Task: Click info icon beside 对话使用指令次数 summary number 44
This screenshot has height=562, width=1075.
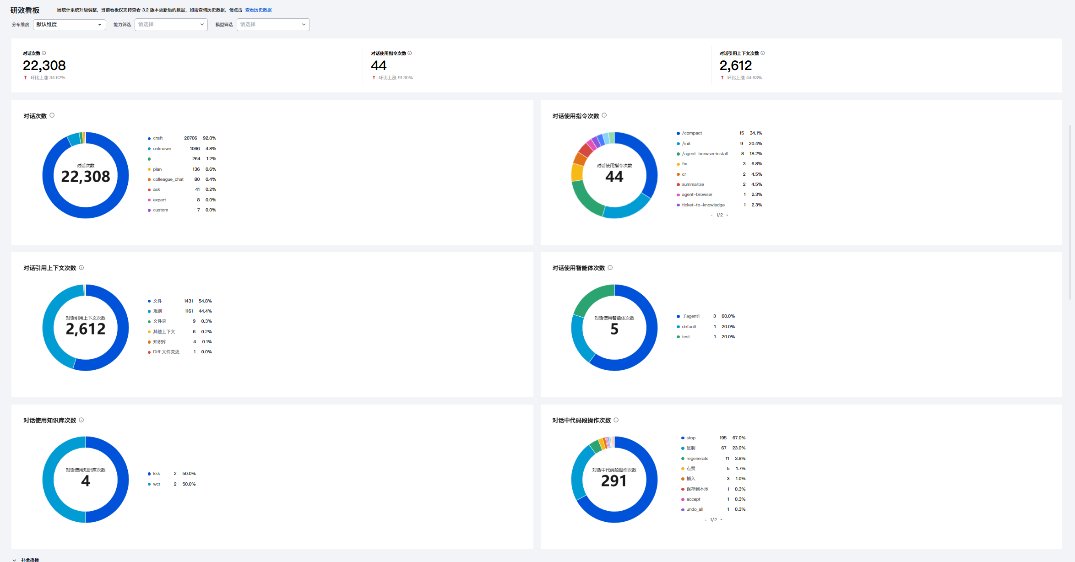Action: 410,53
